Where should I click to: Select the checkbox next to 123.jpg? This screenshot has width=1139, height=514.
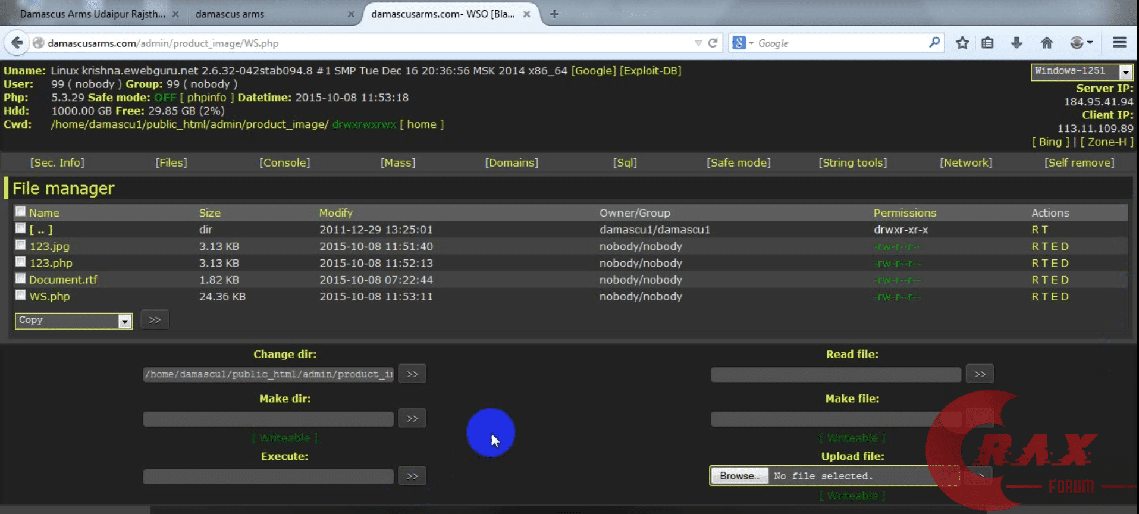pyautogui.click(x=21, y=245)
